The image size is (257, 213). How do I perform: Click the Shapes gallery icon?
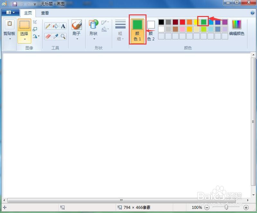click(x=93, y=25)
